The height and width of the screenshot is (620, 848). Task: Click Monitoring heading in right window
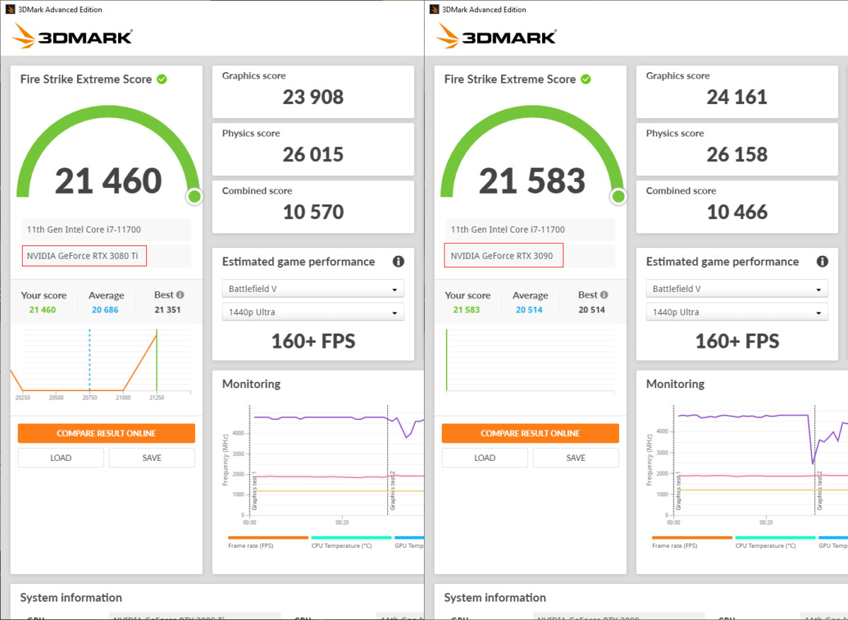click(x=675, y=384)
